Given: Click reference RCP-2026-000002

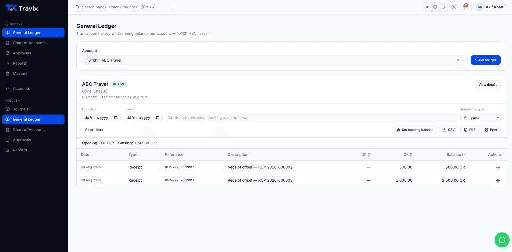Looking at the screenshot, I should click(179, 167).
